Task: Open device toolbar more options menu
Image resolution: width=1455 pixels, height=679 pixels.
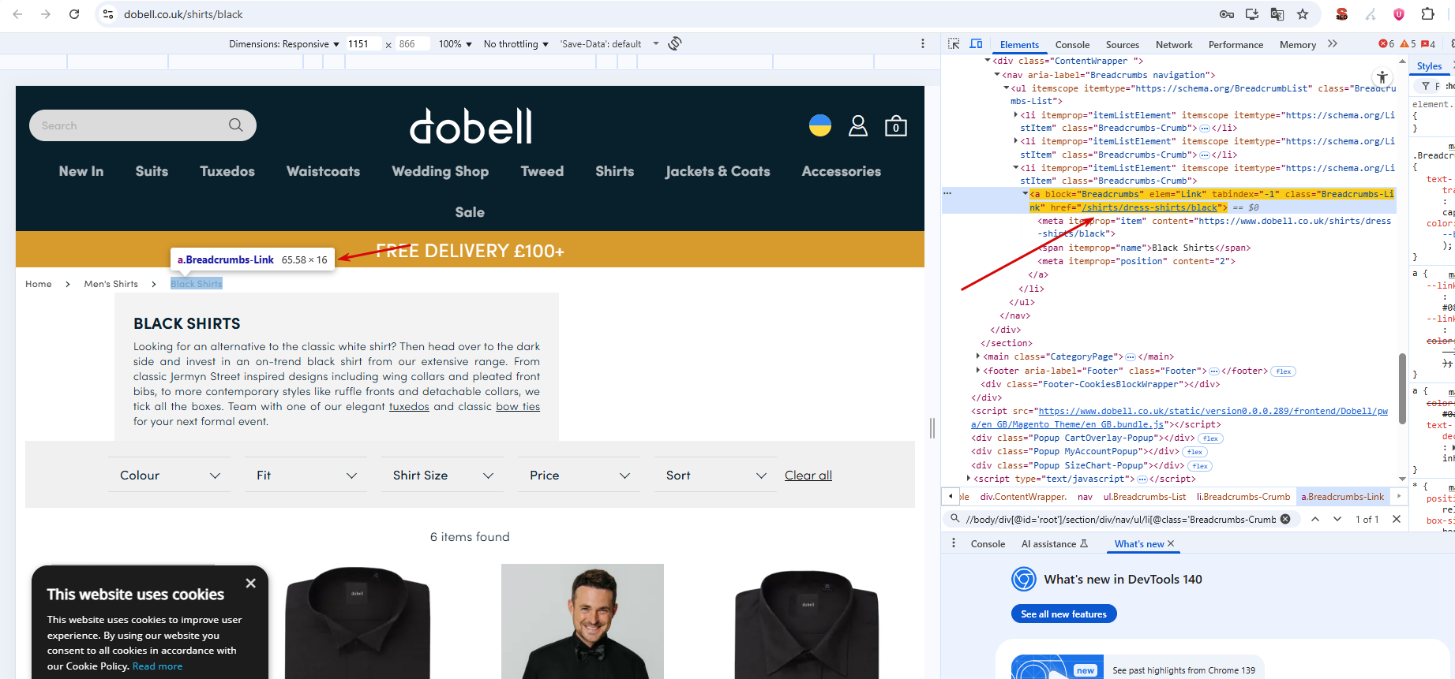Action: point(923,43)
